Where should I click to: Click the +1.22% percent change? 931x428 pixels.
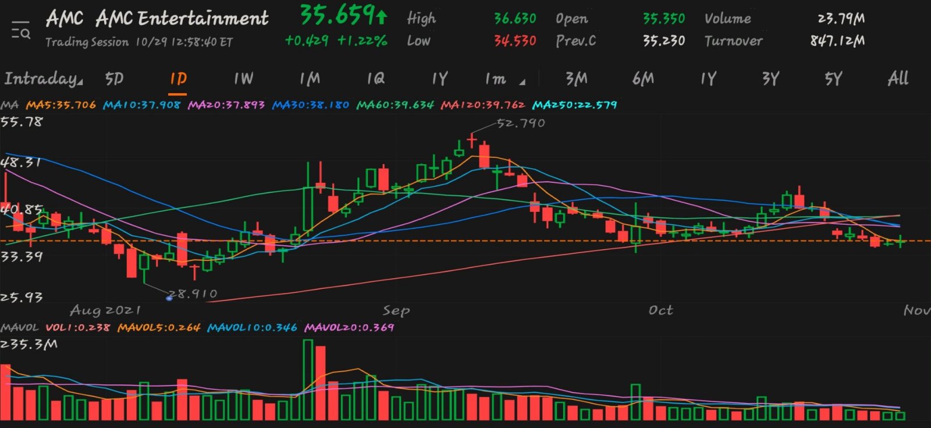[363, 41]
